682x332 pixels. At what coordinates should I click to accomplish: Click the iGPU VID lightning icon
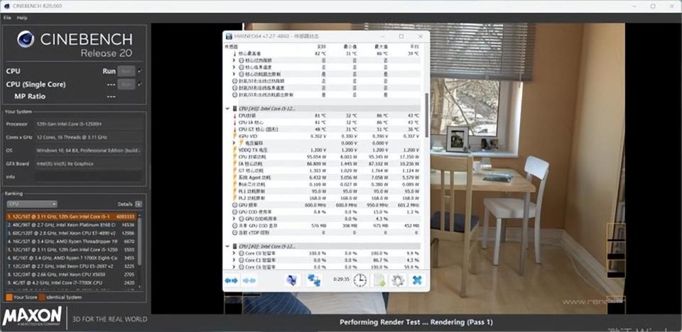pyautogui.click(x=235, y=136)
